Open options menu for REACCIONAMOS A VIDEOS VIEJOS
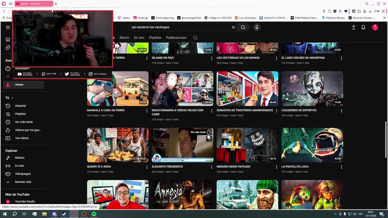Screen dimensions: 388x218 click(x=212, y=111)
